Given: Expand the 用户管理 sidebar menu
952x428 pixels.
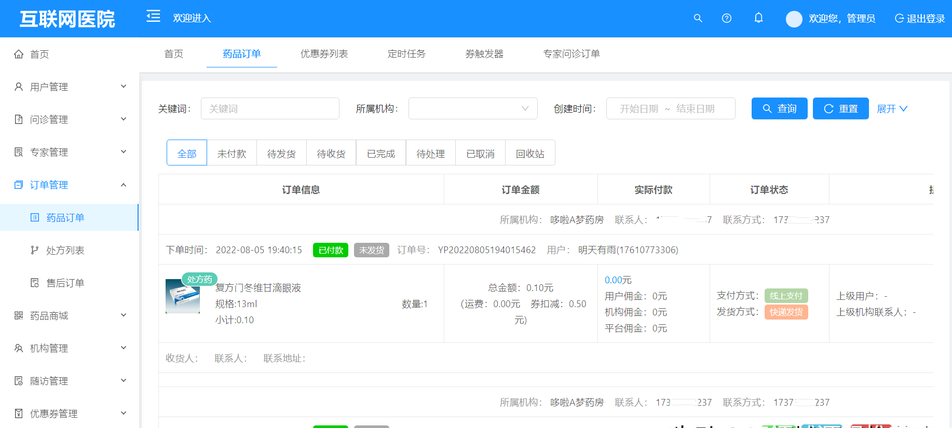Looking at the screenshot, I should (x=70, y=87).
